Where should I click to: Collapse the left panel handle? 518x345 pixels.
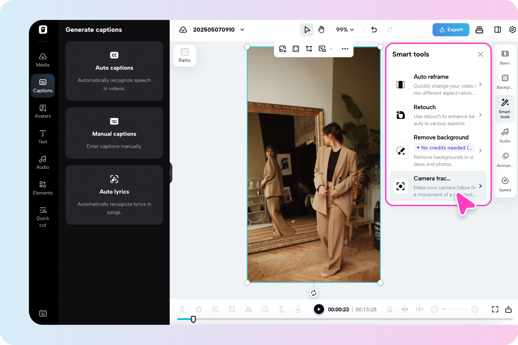(170, 173)
